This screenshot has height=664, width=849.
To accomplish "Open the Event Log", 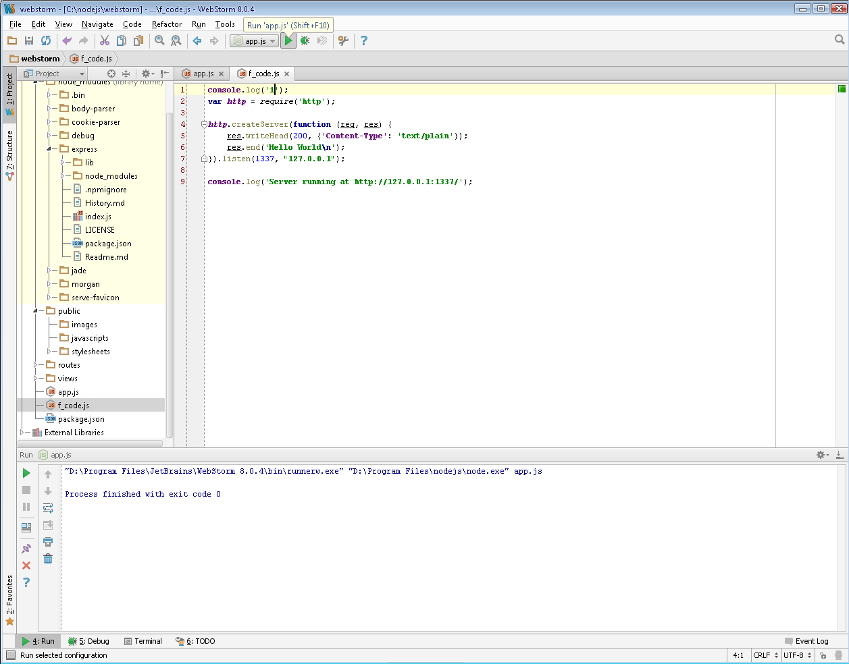I will tap(806, 641).
